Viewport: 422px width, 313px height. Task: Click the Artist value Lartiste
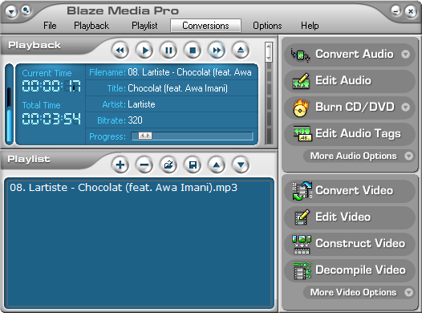(141, 104)
